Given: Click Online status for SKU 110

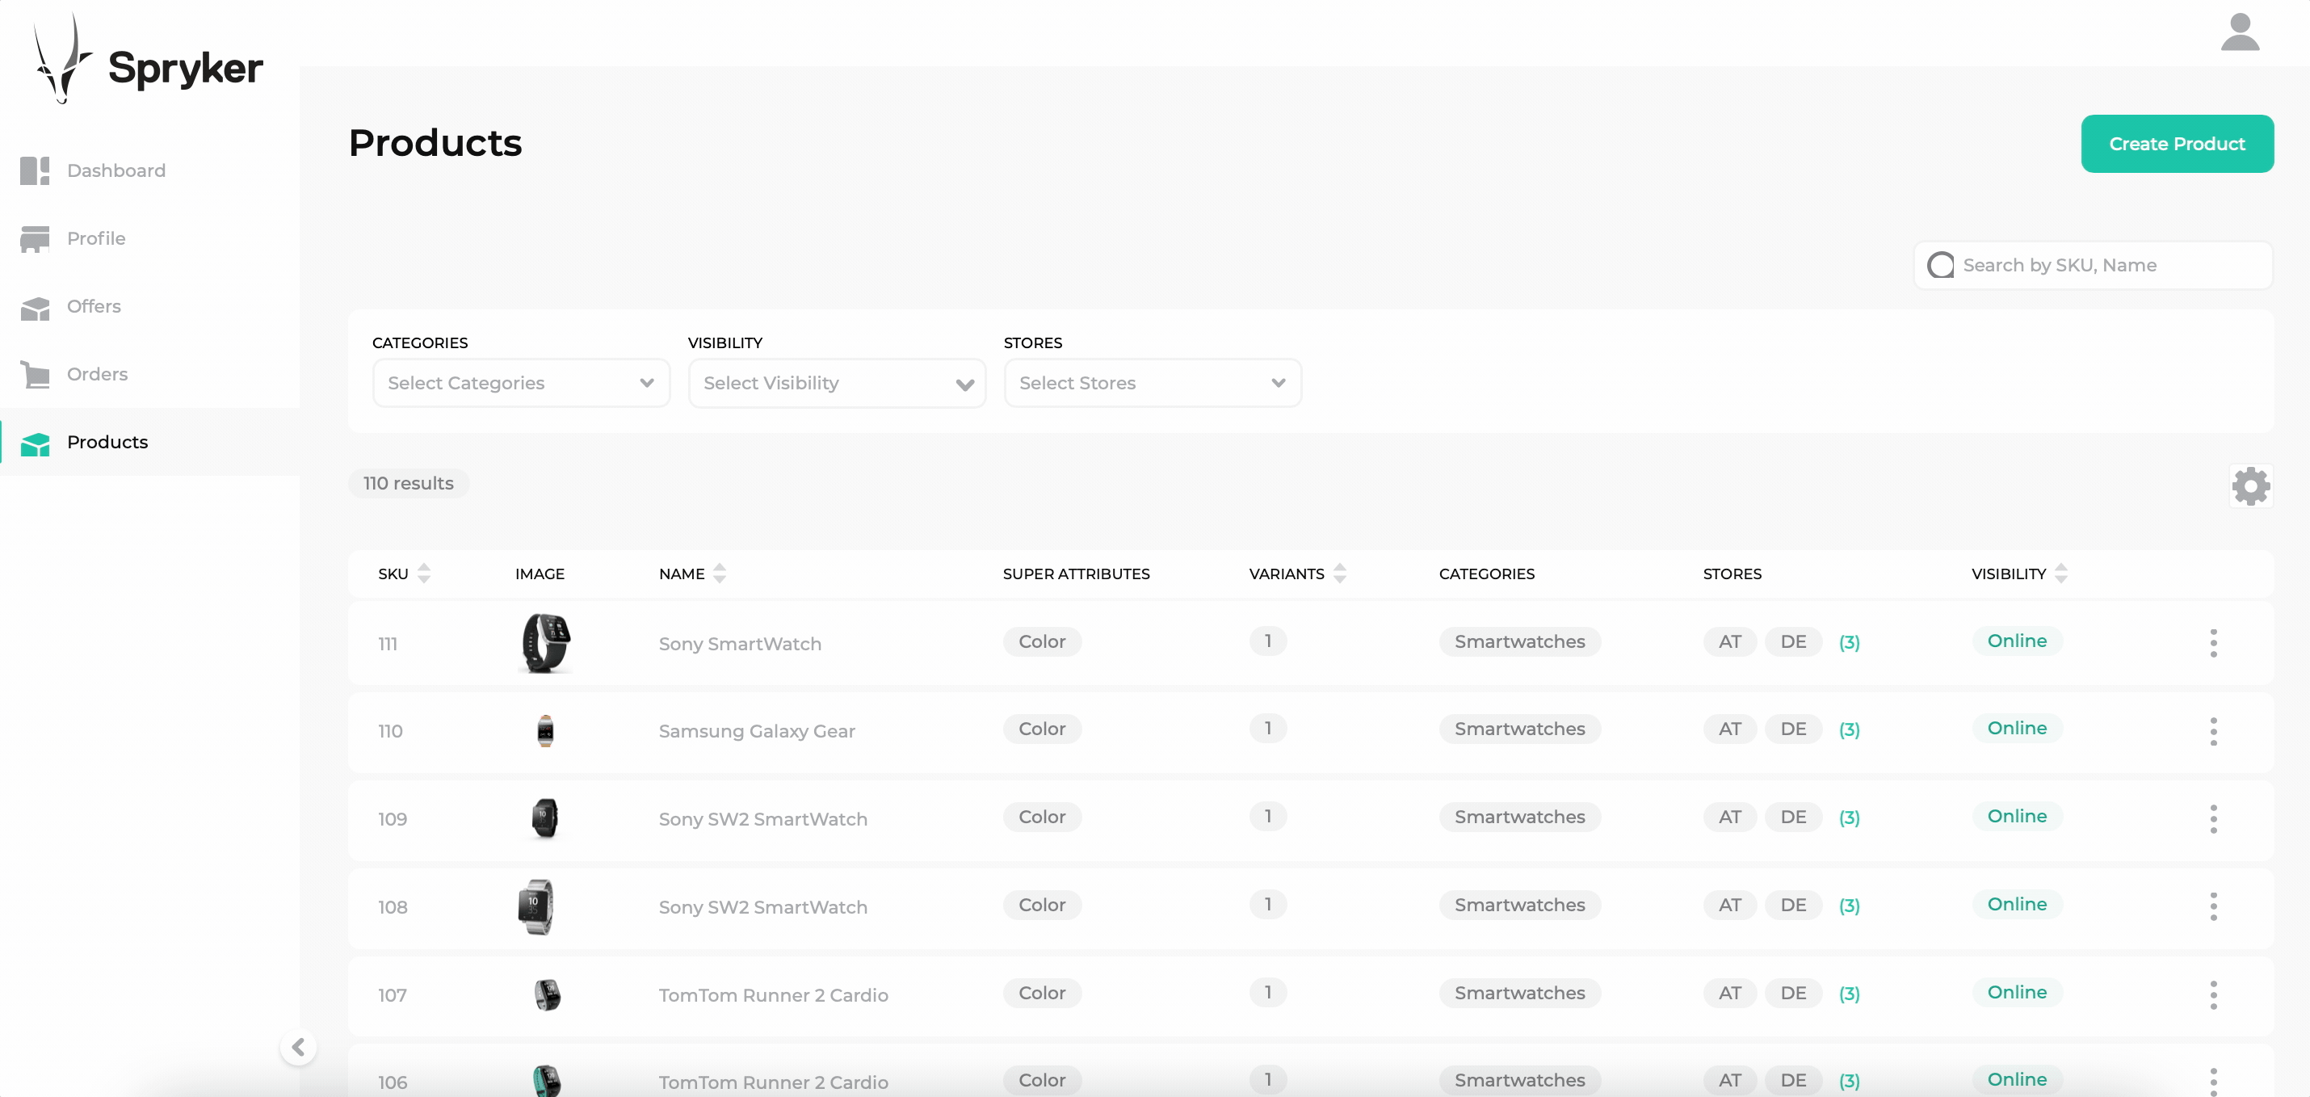Looking at the screenshot, I should (2016, 728).
